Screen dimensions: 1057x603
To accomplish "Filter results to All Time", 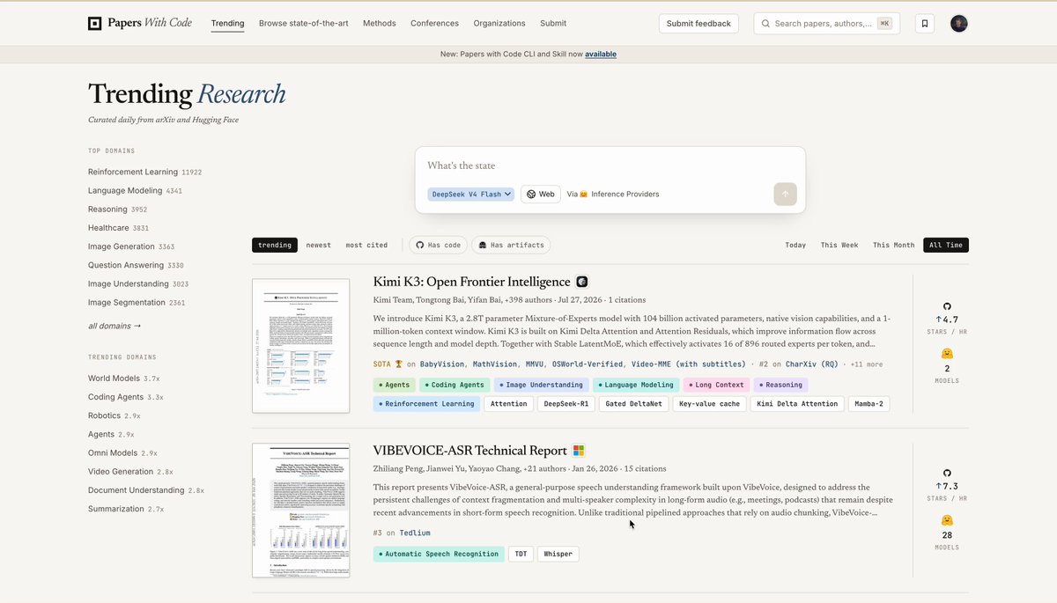I will tap(946, 245).
